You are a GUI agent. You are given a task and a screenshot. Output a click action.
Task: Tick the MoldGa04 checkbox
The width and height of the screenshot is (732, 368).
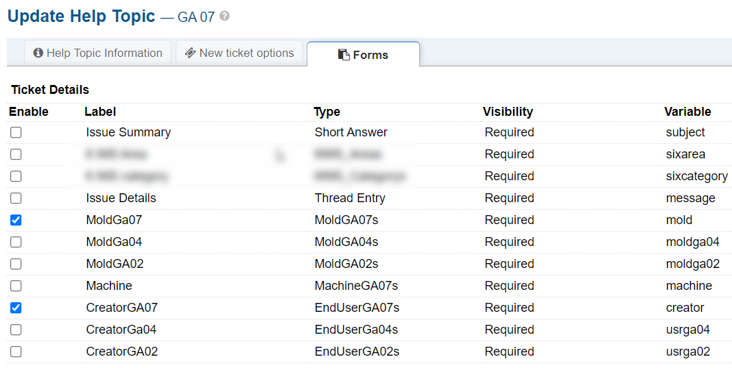coord(16,242)
